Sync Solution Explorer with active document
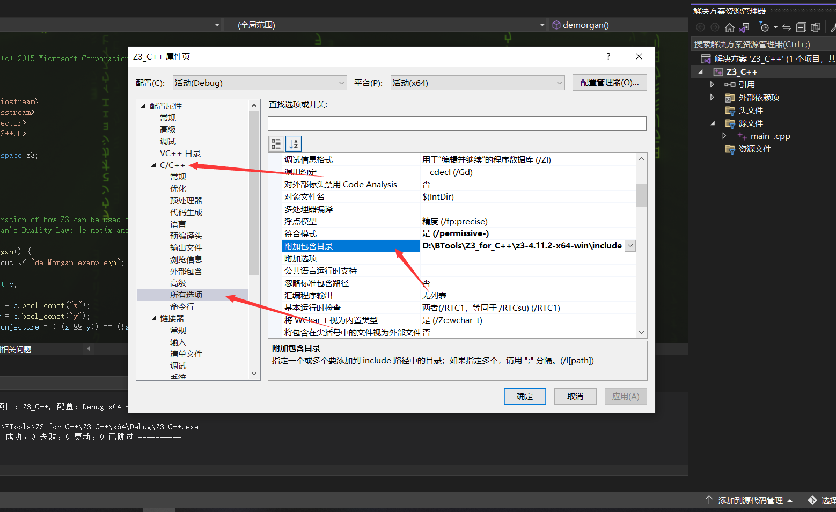 (786, 27)
